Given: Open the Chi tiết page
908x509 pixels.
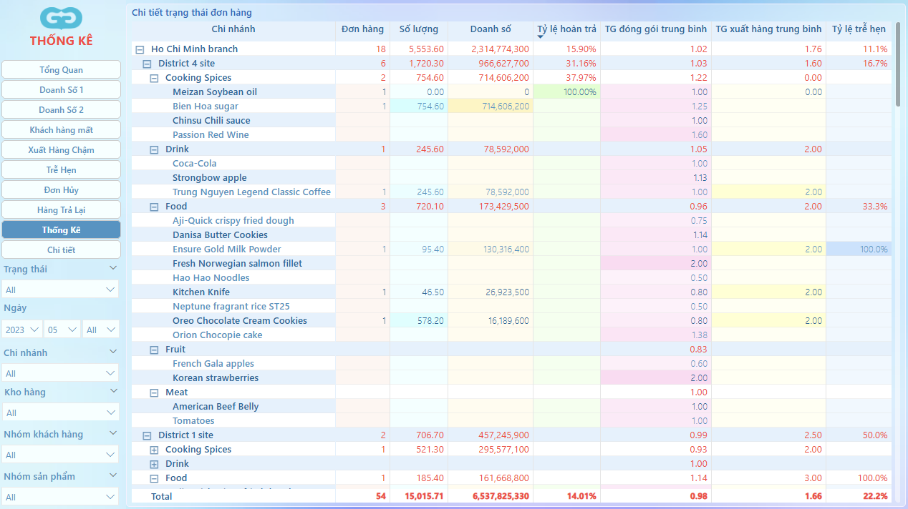Looking at the screenshot, I should pyautogui.click(x=61, y=249).
